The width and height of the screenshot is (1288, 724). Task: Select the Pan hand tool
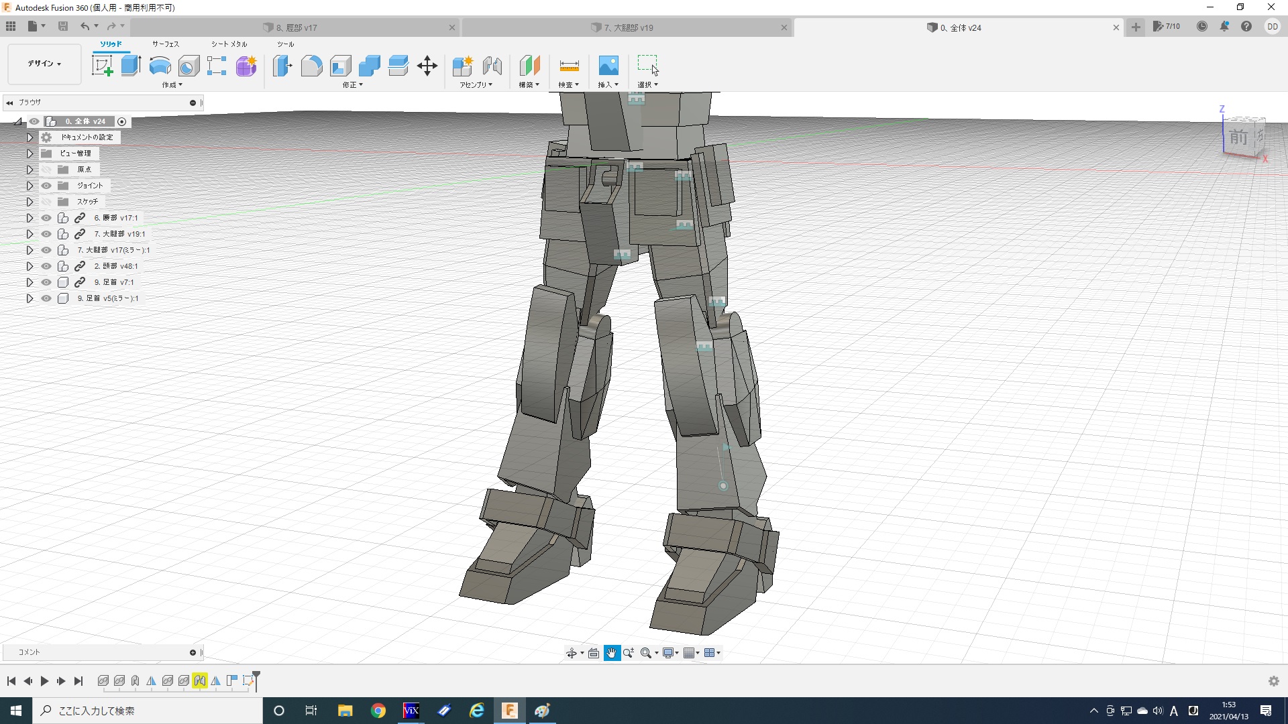(x=612, y=653)
